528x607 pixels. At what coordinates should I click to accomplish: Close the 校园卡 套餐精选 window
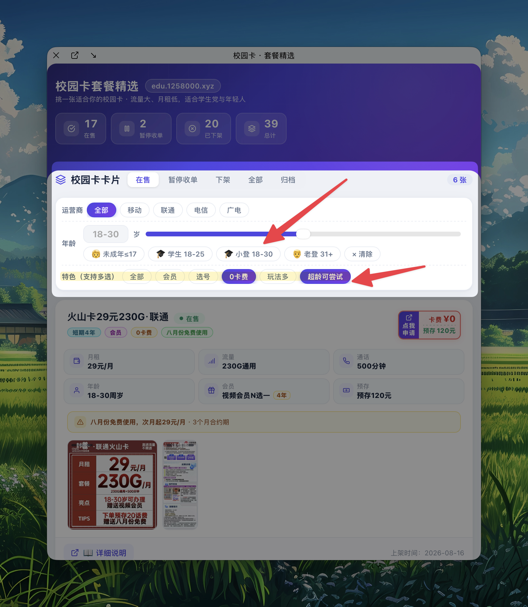coord(56,55)
